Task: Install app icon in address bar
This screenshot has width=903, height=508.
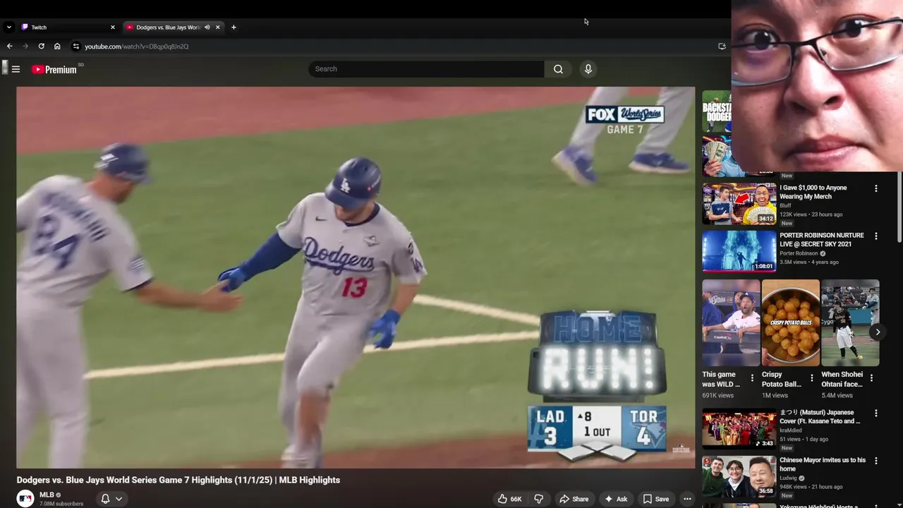Action: pyautogui.click(x=722, y=47)
